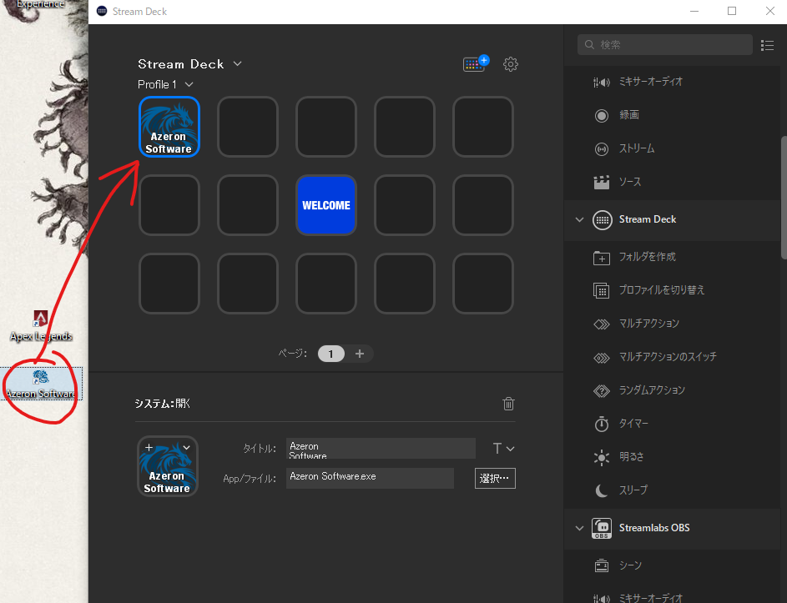Select the マルチアクション icon
The width and height of the screenshot is (787, 603).
[x=601, y=324]
